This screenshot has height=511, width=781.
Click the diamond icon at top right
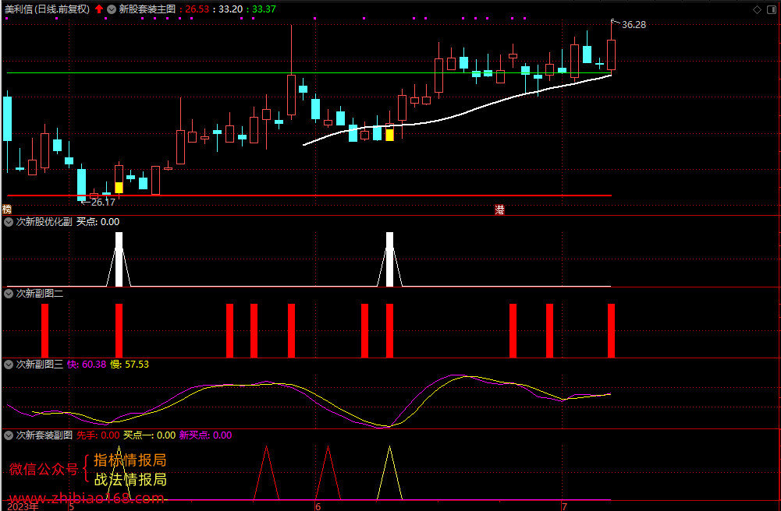(757, 9)
